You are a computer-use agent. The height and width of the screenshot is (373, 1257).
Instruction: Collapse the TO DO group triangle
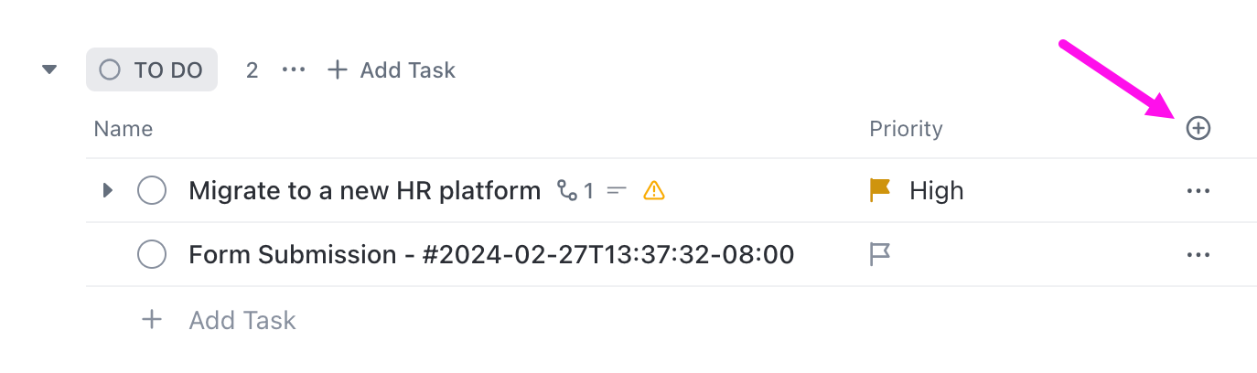(x=49, y=69)
